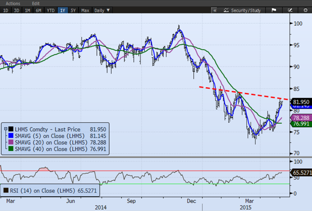Click the chart annotation edit icon
The height and width of the screenshot is (211, 312).
tap(290, 10)
